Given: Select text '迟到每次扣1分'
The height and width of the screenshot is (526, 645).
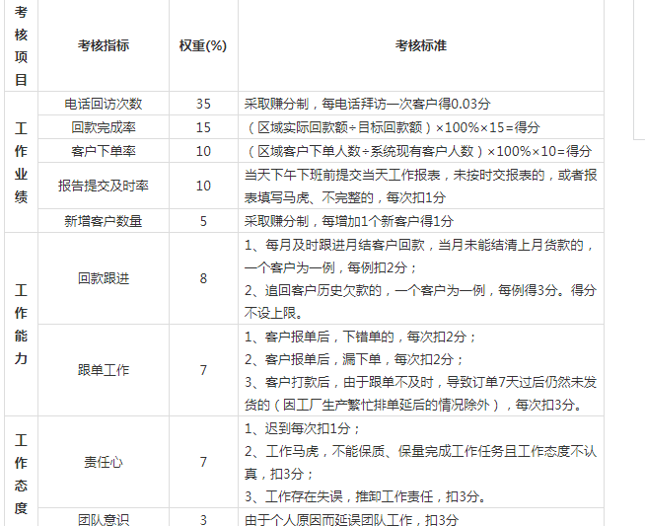Looking at the screenshot, I should [308, 428].
